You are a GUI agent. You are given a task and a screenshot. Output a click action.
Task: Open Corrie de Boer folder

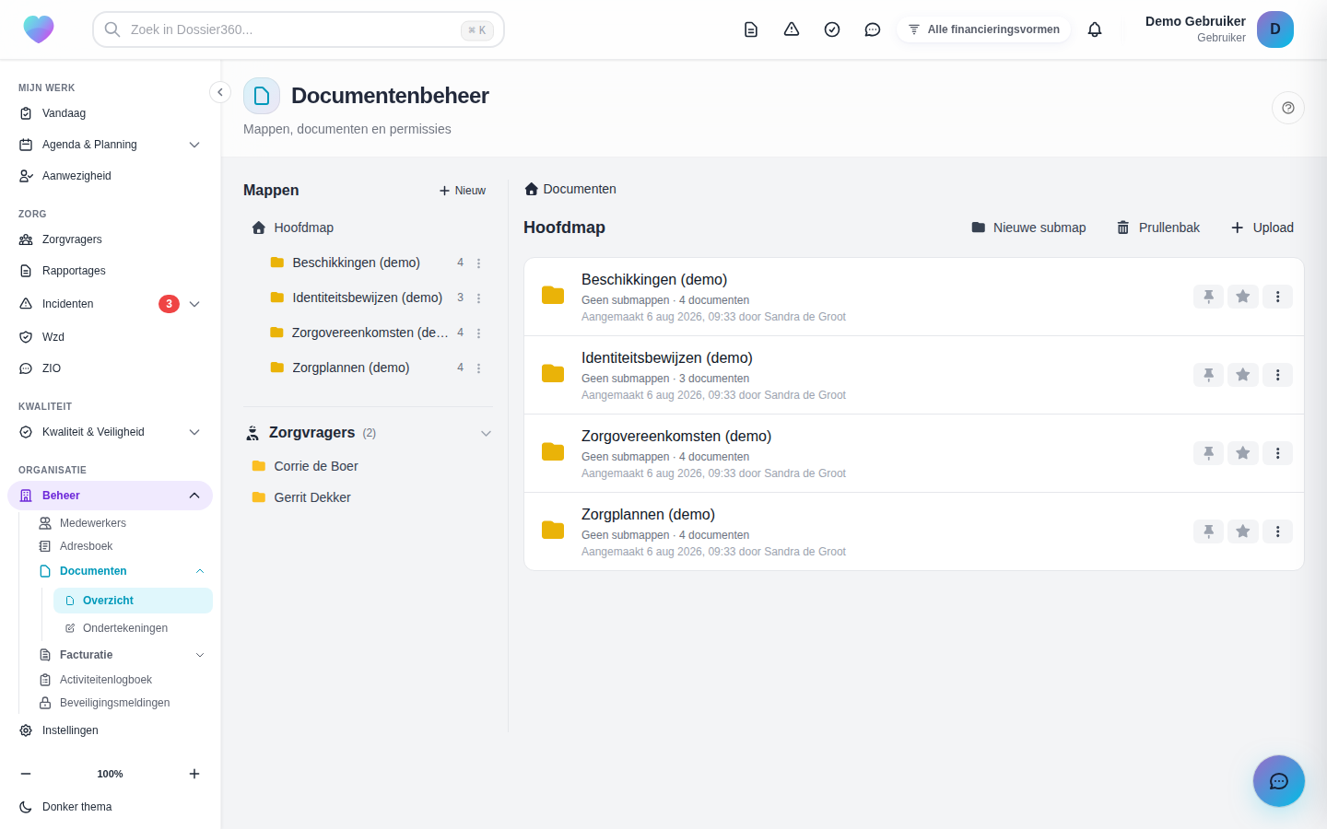[368, 466]
